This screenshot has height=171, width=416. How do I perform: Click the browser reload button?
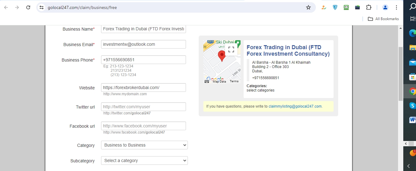[28, 7]
